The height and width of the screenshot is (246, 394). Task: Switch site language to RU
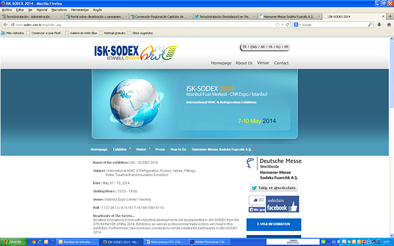click(278, 47)
